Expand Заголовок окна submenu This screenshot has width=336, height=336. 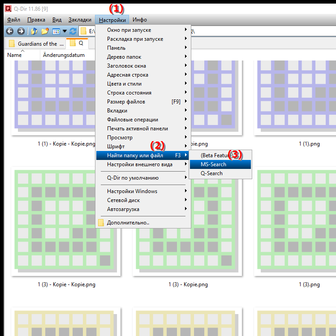pos(143,66)
